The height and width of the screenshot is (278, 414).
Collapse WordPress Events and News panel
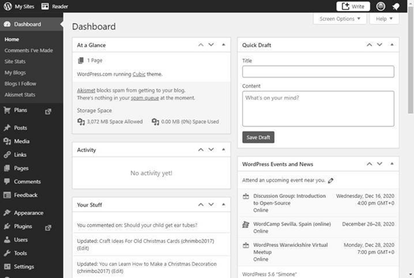392,164
